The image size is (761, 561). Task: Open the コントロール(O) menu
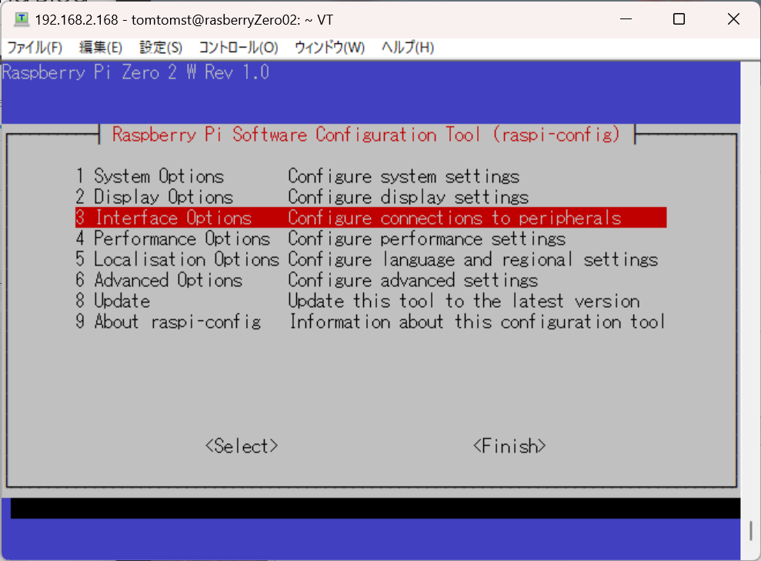239,48
